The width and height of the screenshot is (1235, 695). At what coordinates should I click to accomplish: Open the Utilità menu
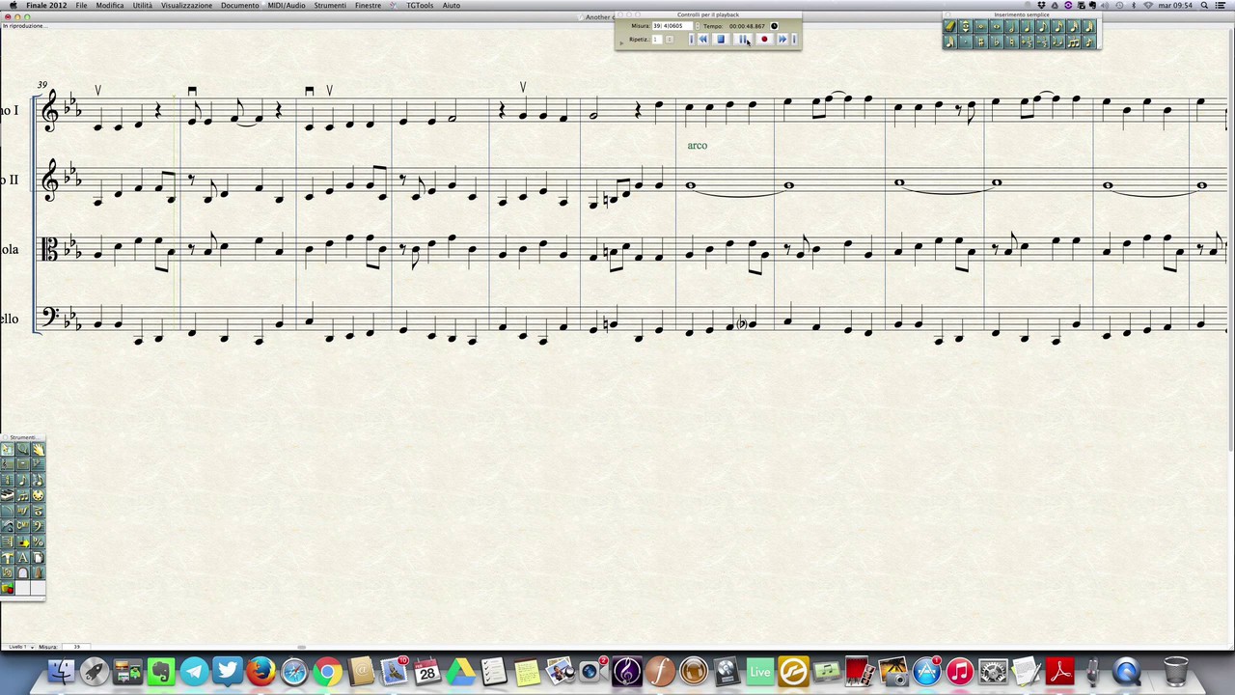143,5
